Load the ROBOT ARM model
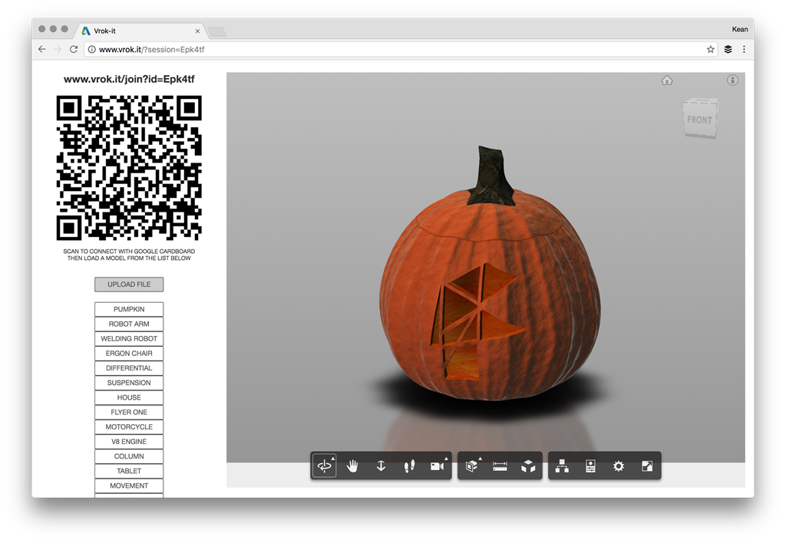The height and width of the screenshot is (543, 786). pos(129,324)
